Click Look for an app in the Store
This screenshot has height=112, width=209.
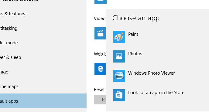pos(156,93)
